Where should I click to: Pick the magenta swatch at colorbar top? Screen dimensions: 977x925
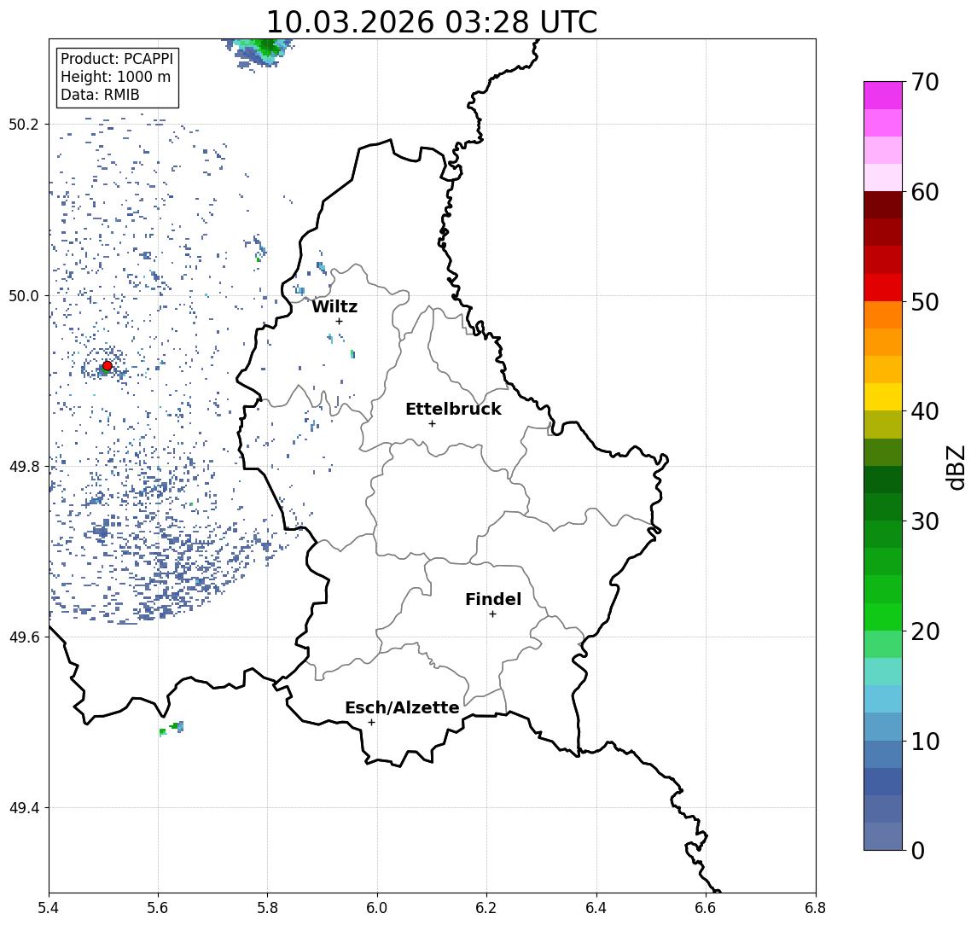pos(882,95)
